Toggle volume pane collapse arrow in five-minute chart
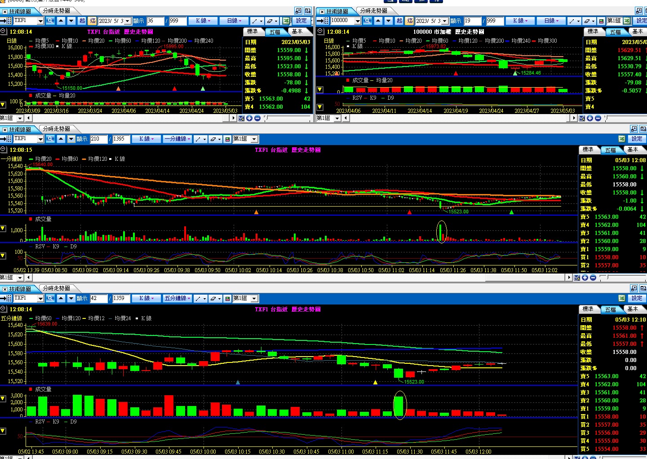 click(x=3, y=398)
